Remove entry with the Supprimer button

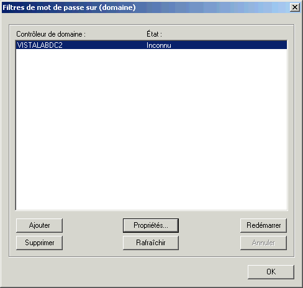[x=39, y=243]
